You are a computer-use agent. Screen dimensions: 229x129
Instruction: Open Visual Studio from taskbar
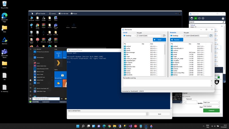pos(130,126)
